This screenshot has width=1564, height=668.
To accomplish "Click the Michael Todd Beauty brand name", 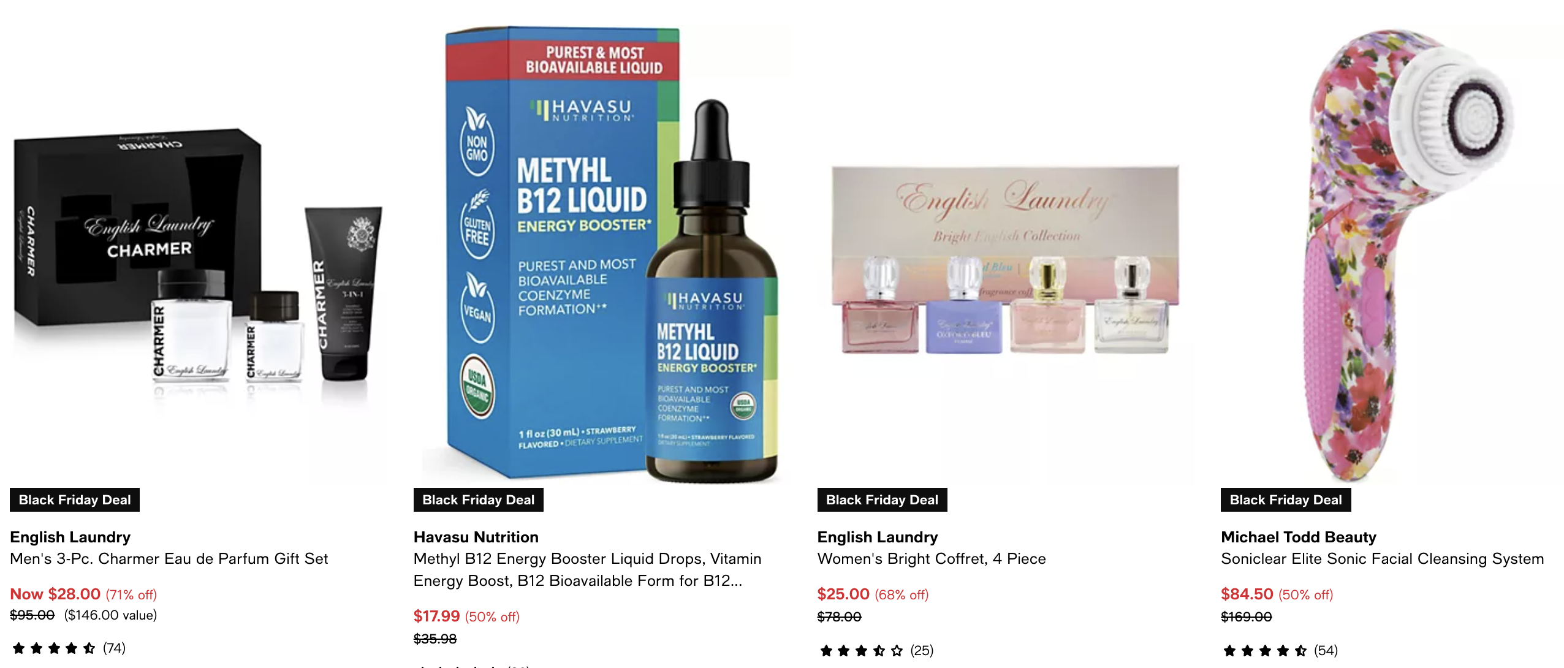I will [1299, 537].
